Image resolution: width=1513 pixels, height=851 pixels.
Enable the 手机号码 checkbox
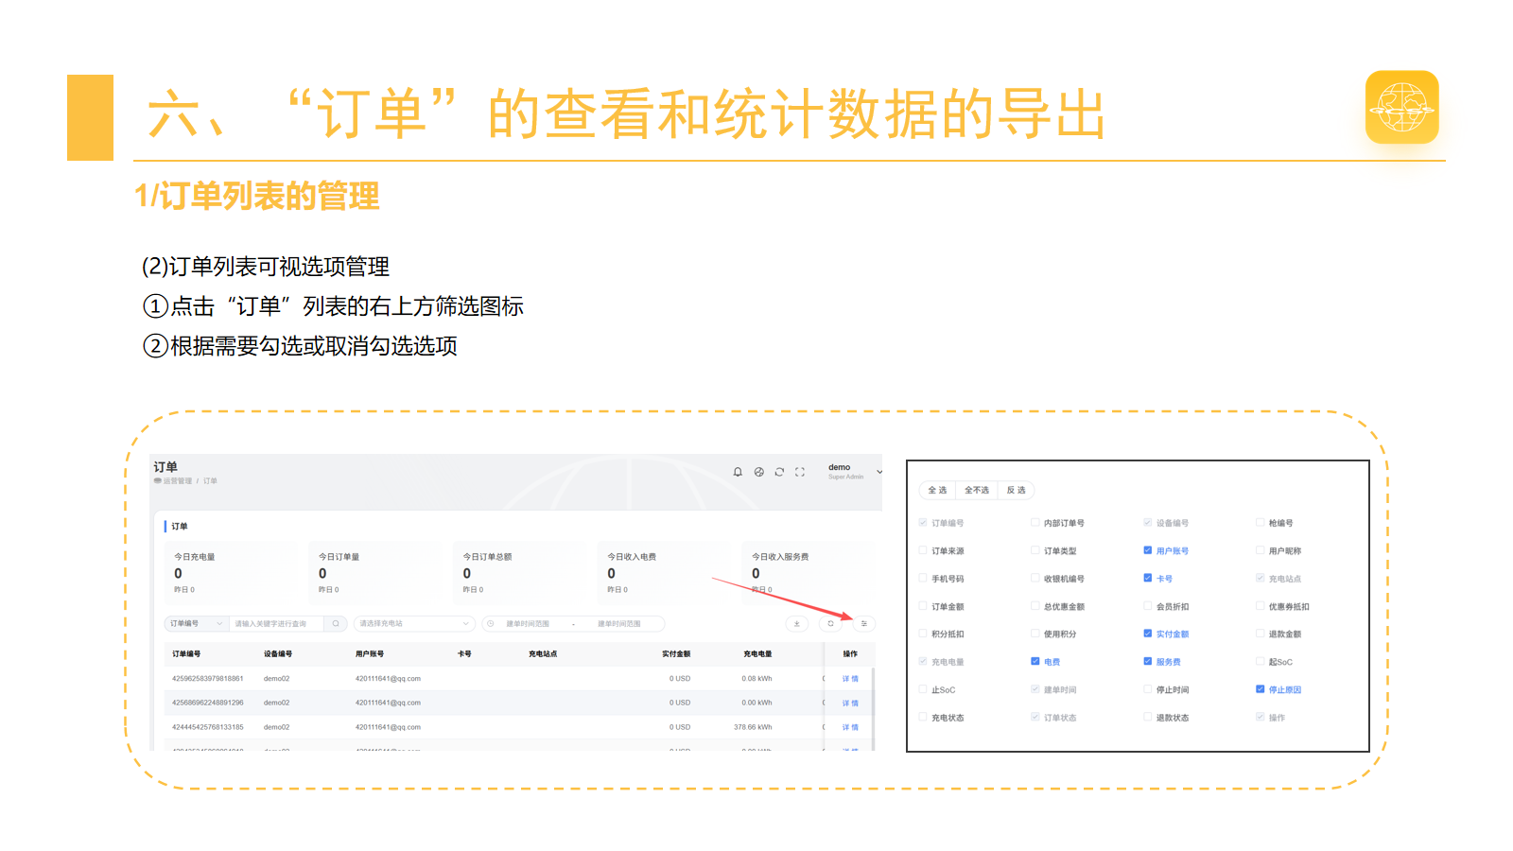pos(923,578)
